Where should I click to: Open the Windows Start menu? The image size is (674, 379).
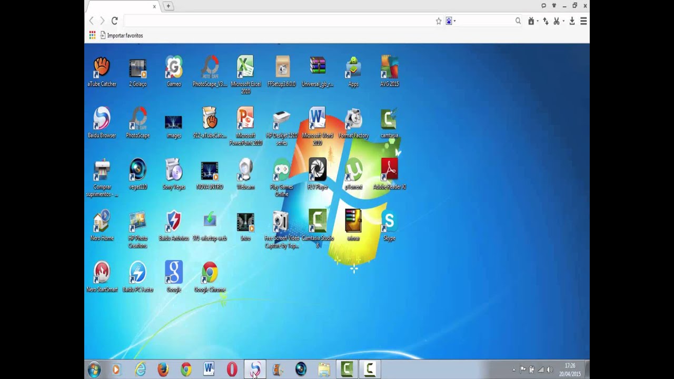94,370
